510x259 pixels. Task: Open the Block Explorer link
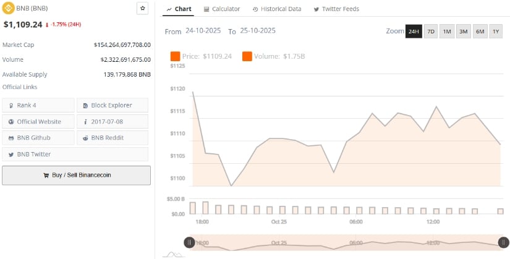[x=113, y=105]
